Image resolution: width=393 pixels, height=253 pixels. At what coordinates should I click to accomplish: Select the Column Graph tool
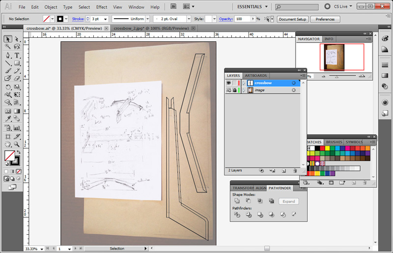pyautogui.click(x=17, y=128)
